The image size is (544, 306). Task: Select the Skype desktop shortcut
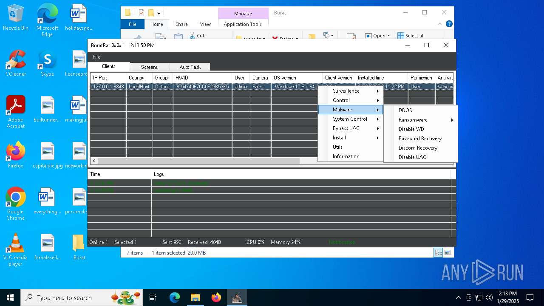[47, 63]
